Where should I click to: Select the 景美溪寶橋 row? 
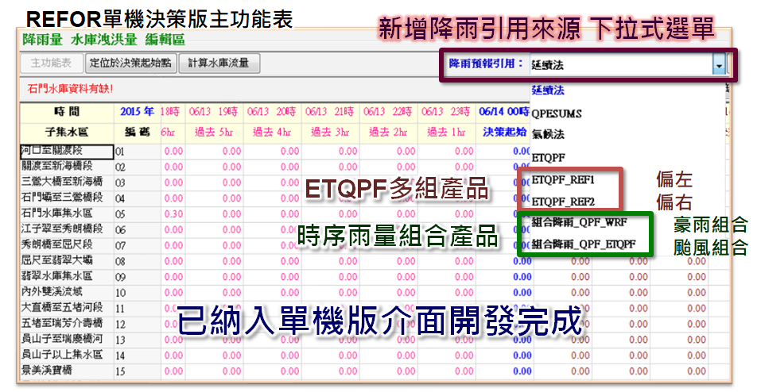point(67,371)
